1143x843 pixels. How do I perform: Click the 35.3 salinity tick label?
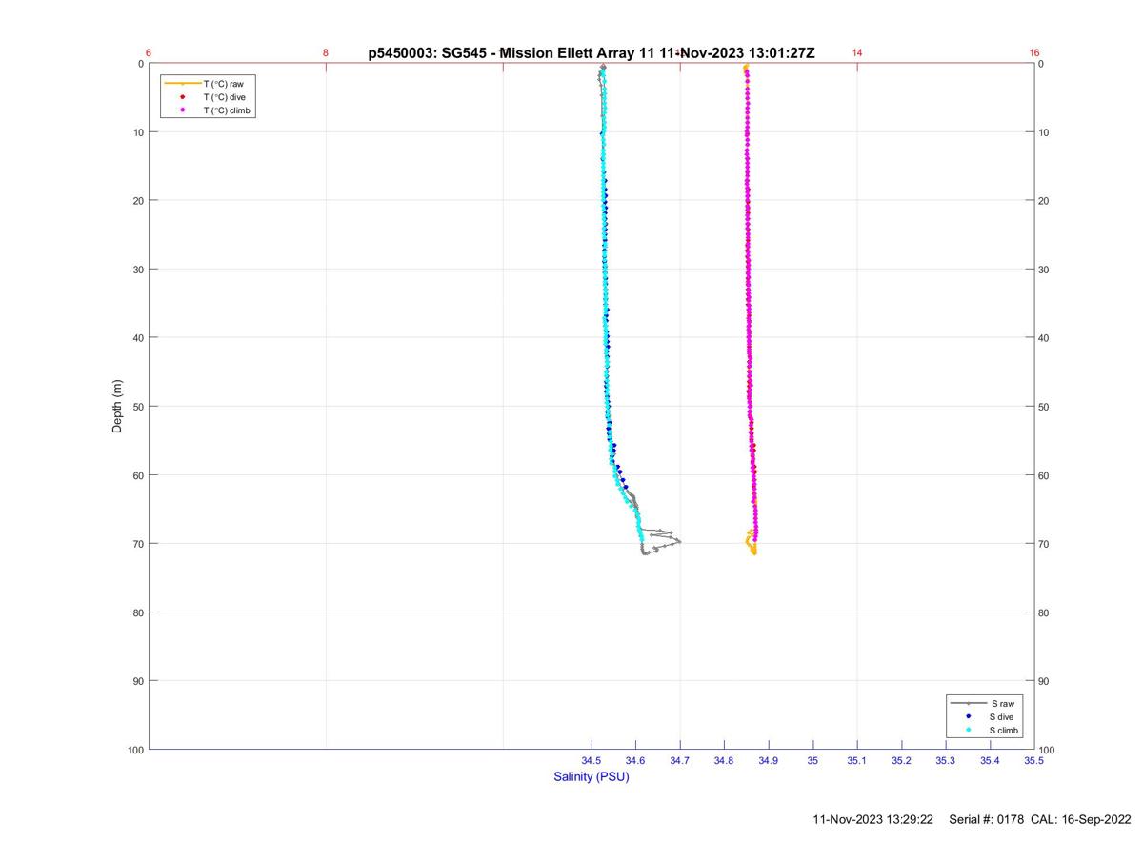pos(946,760)
